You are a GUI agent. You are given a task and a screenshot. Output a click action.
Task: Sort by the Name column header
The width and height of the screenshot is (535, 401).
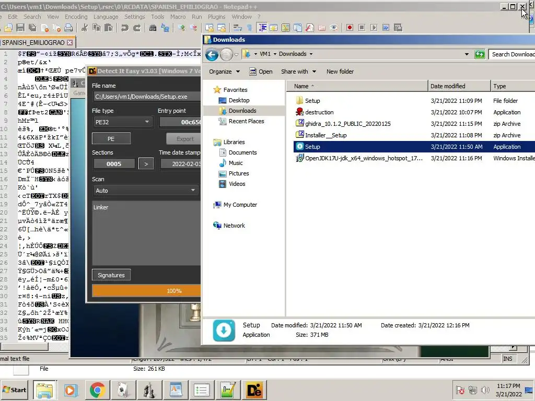pos(356,86)
